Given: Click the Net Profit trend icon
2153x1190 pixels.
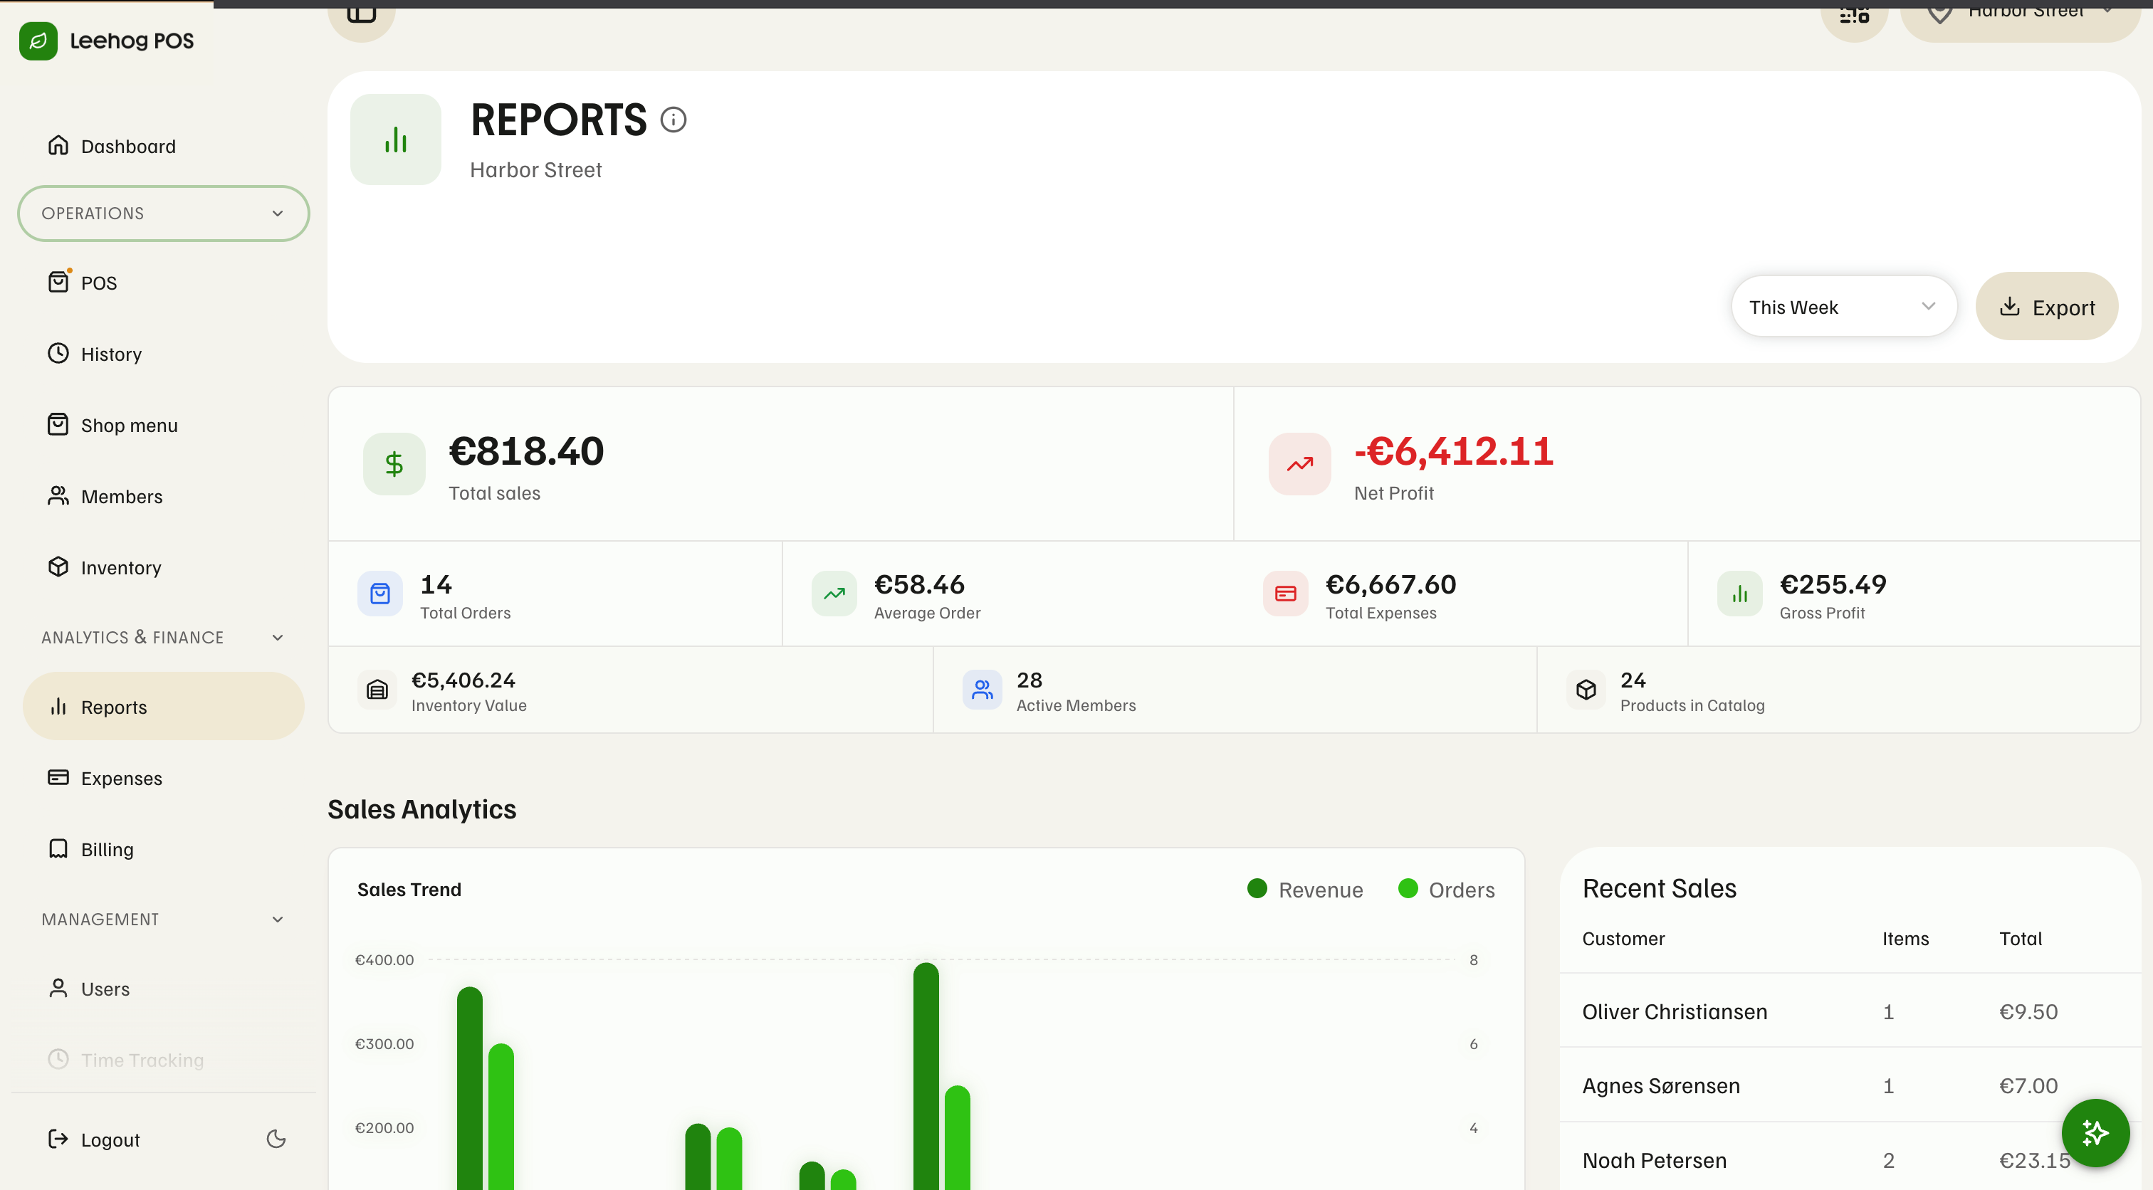Looking at the screenshot, I should coord(1299,464).
